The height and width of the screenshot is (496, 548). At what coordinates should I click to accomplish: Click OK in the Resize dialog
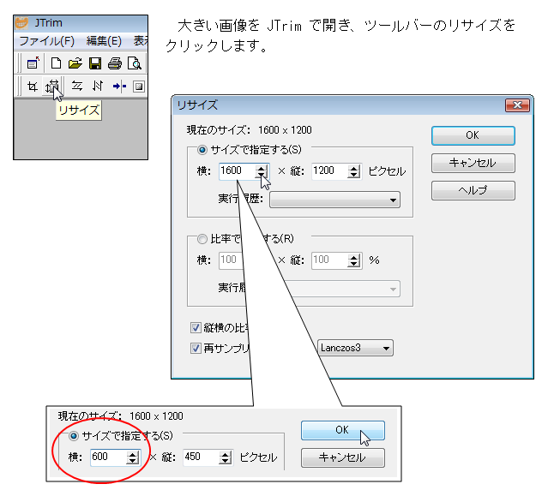[x=473, y=136]
